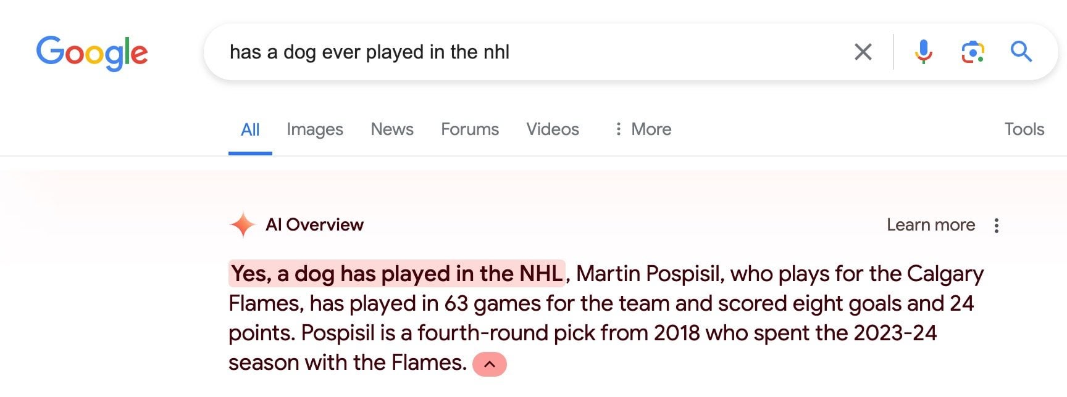This screenshot has height=397, width=1067.
Task: Open Google Lens image search
Action: click(x=973, y=52)
